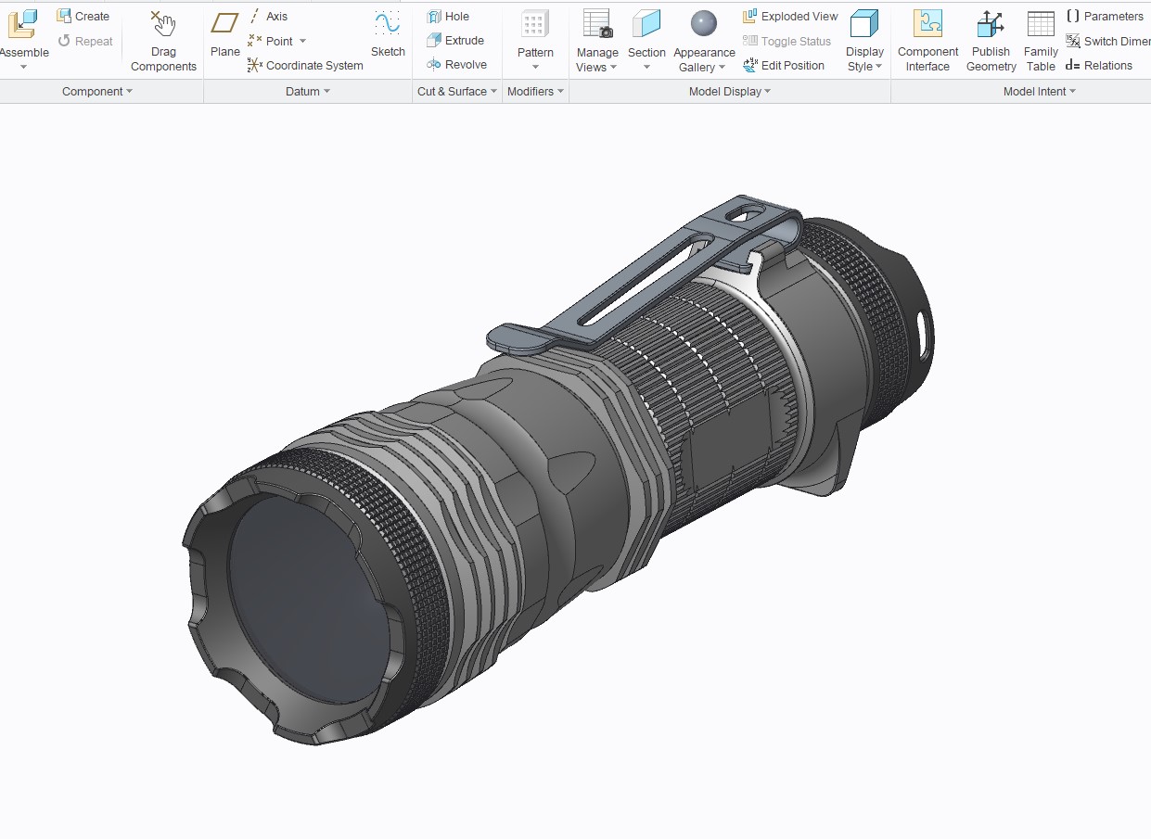Click Switch Dimensions option
Screen dimensions: 1151x839
1108,41
